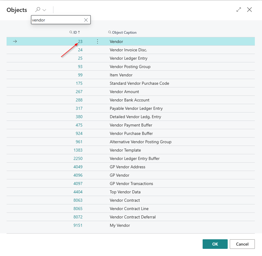Screen dimensions: 262x256
Task: Open the ellipsis menu on the Vendor row
Action: tap(97, 41)
